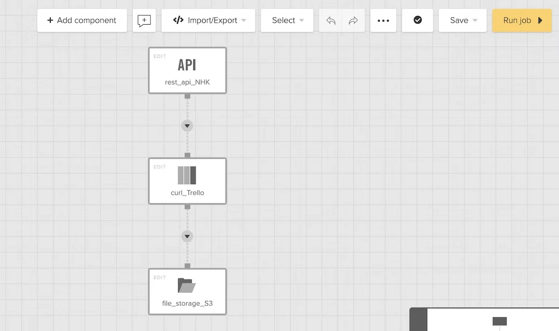Open the Import/Export dropdown
The width and height of the screenshot is (559, 331).
click(208, 20)
